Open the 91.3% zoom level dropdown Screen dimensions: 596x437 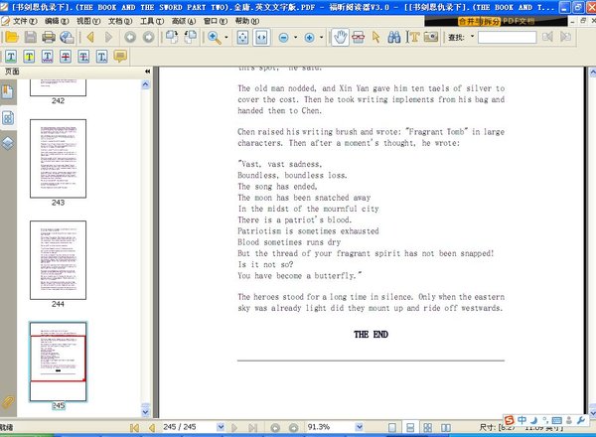(x=360, y=427)
